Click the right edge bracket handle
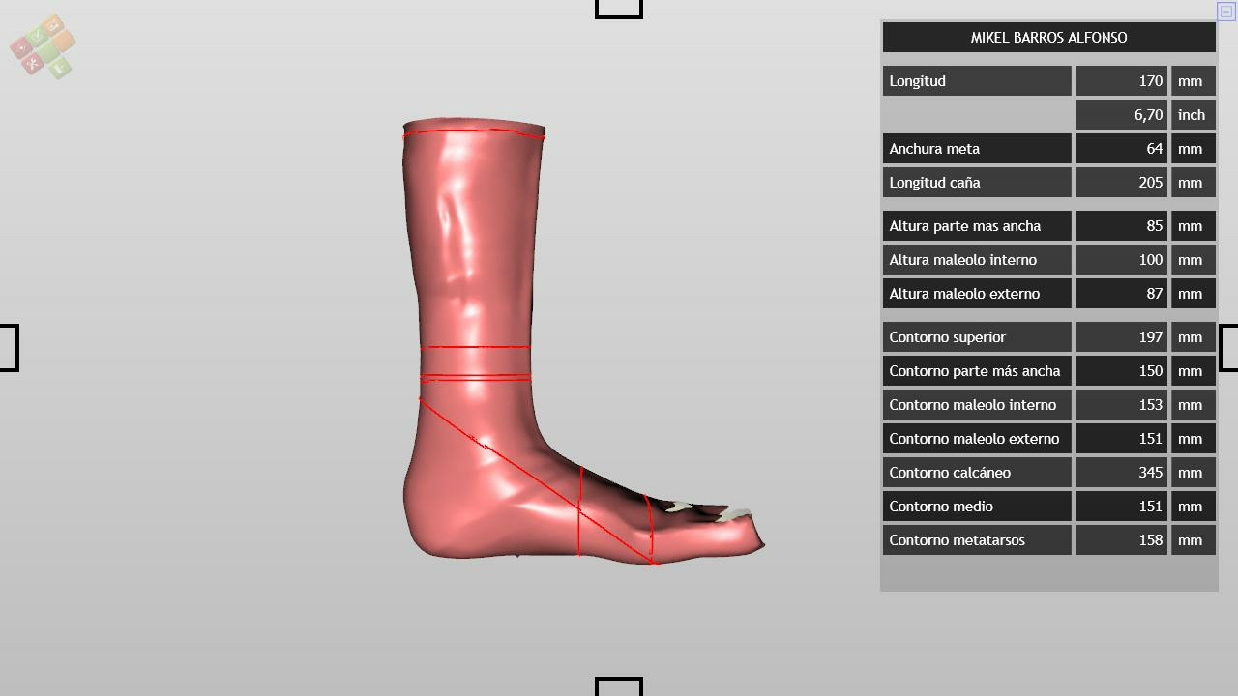The image size is (1238, 696). pyautogui.click(x=1228, y=348)
